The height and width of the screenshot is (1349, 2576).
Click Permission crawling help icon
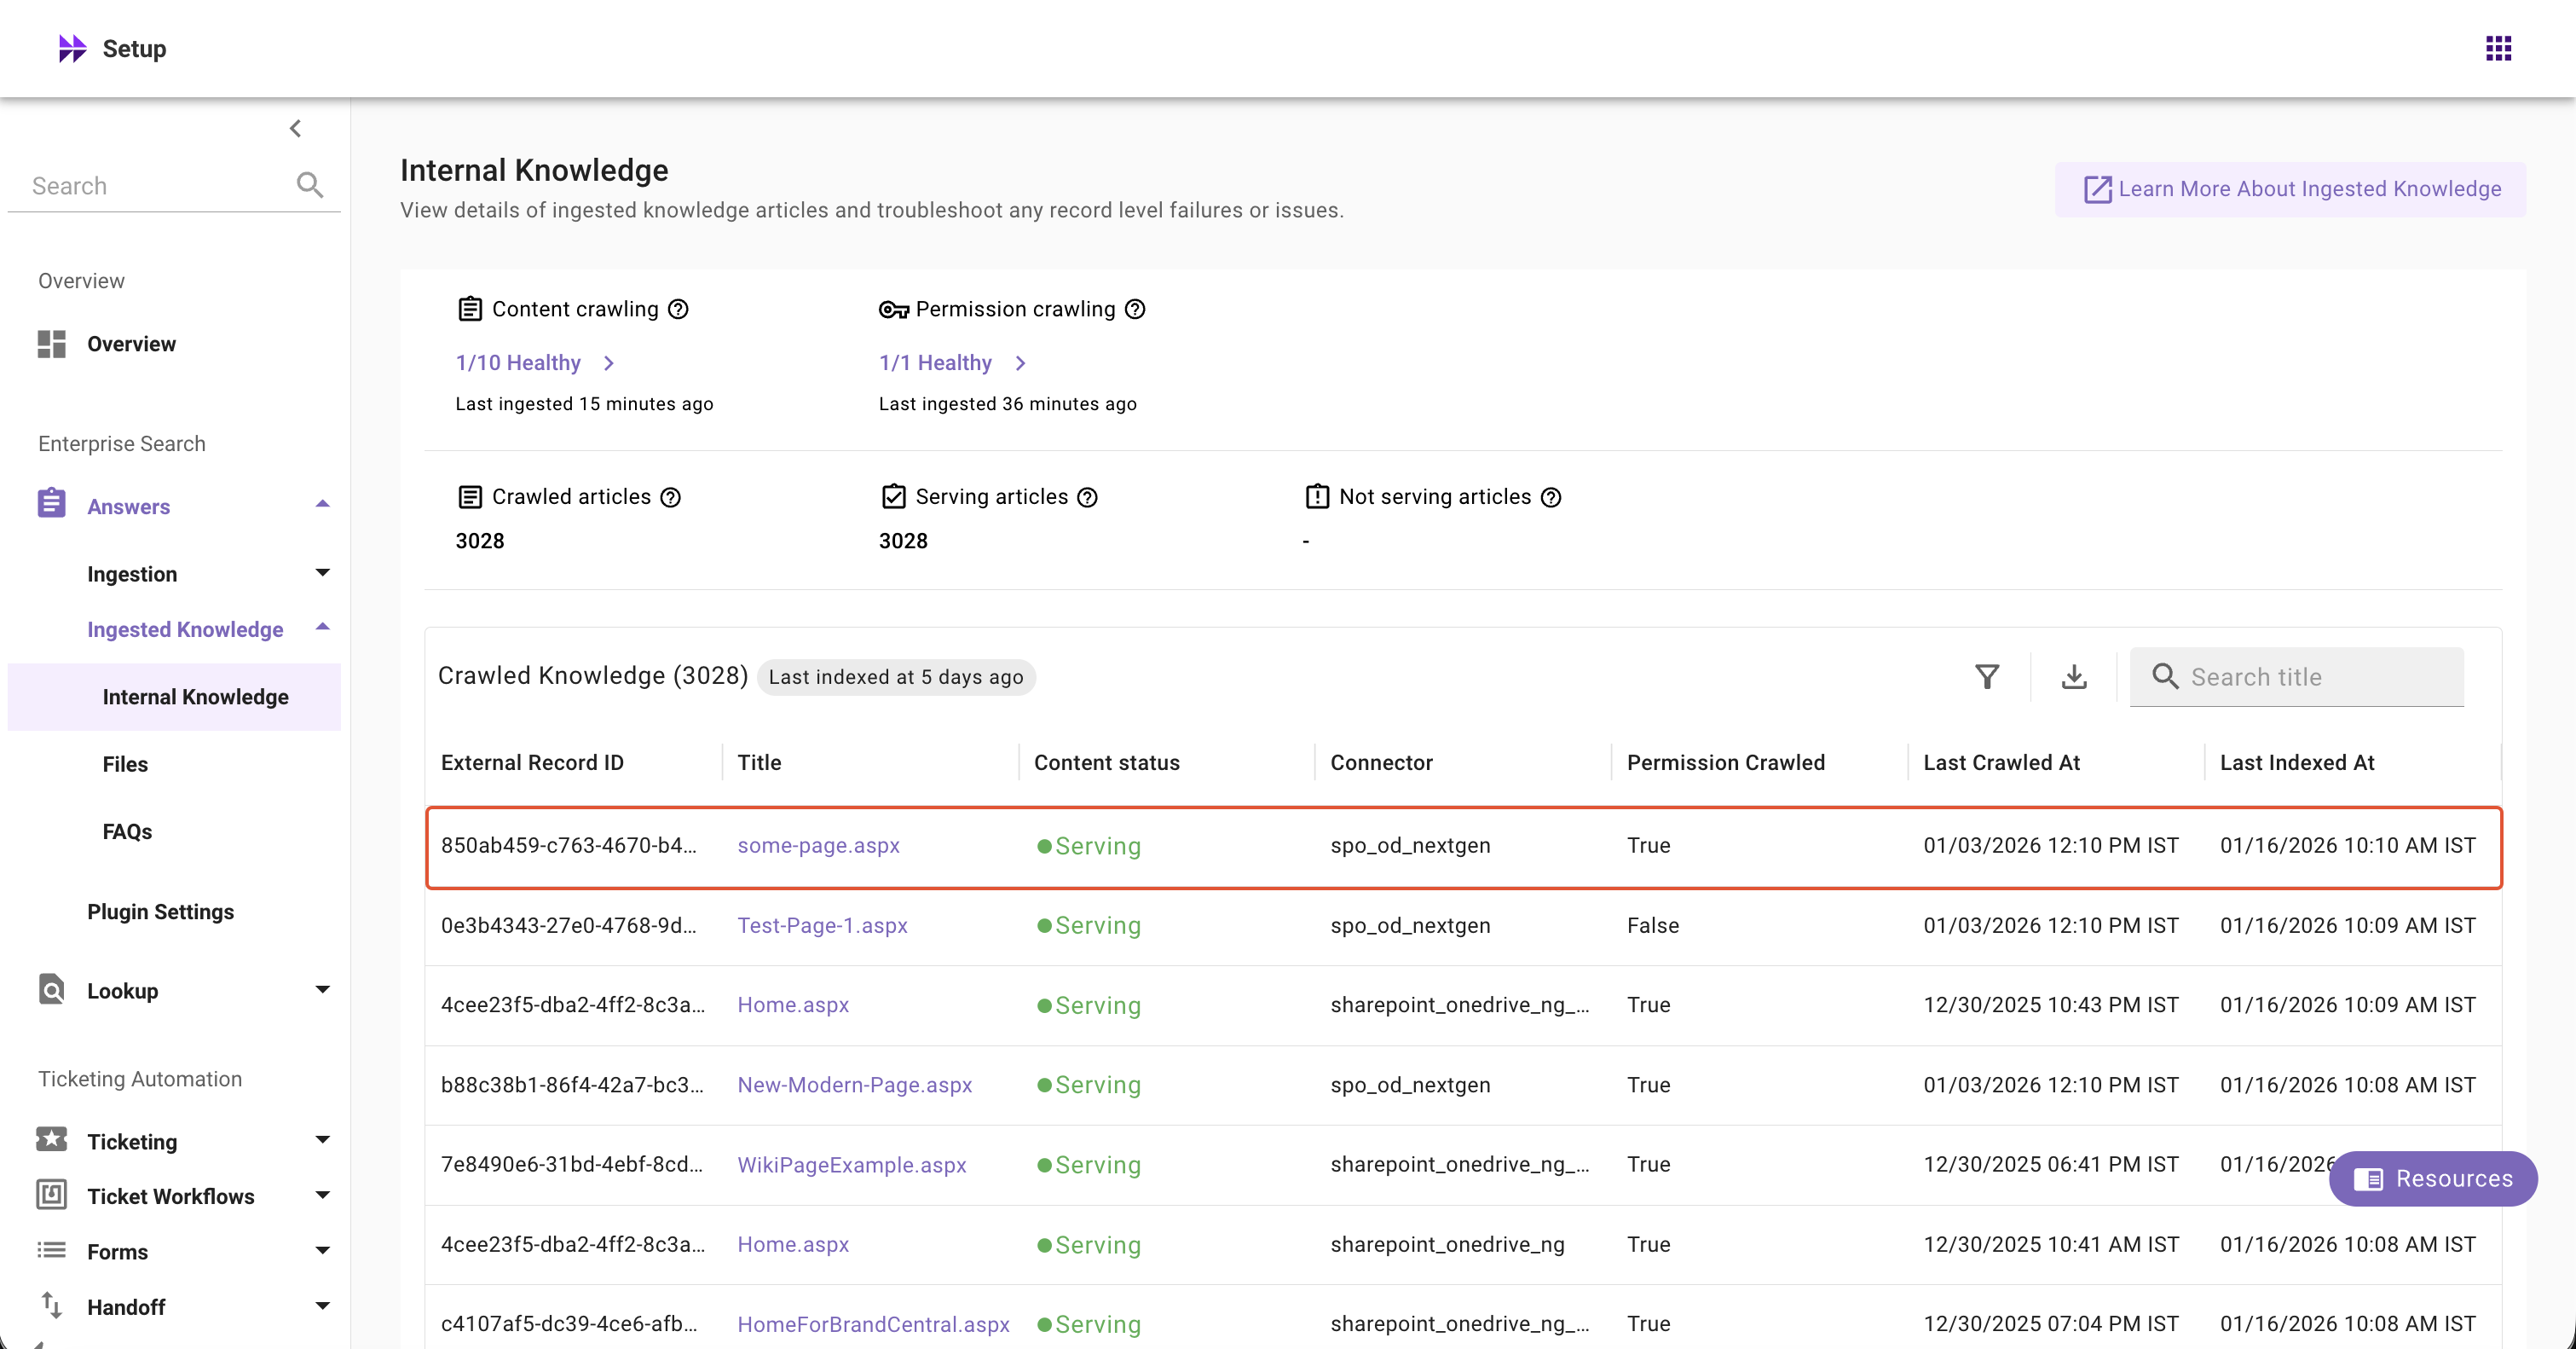click(1134, 309)
